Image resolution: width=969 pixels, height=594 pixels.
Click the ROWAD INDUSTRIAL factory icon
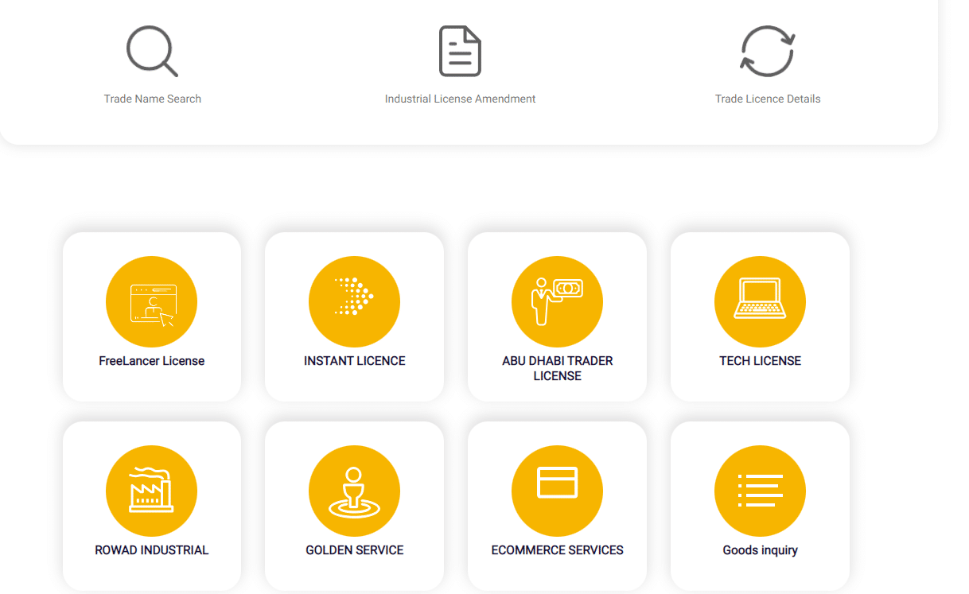pyautogui.click(x=151, y=491)
